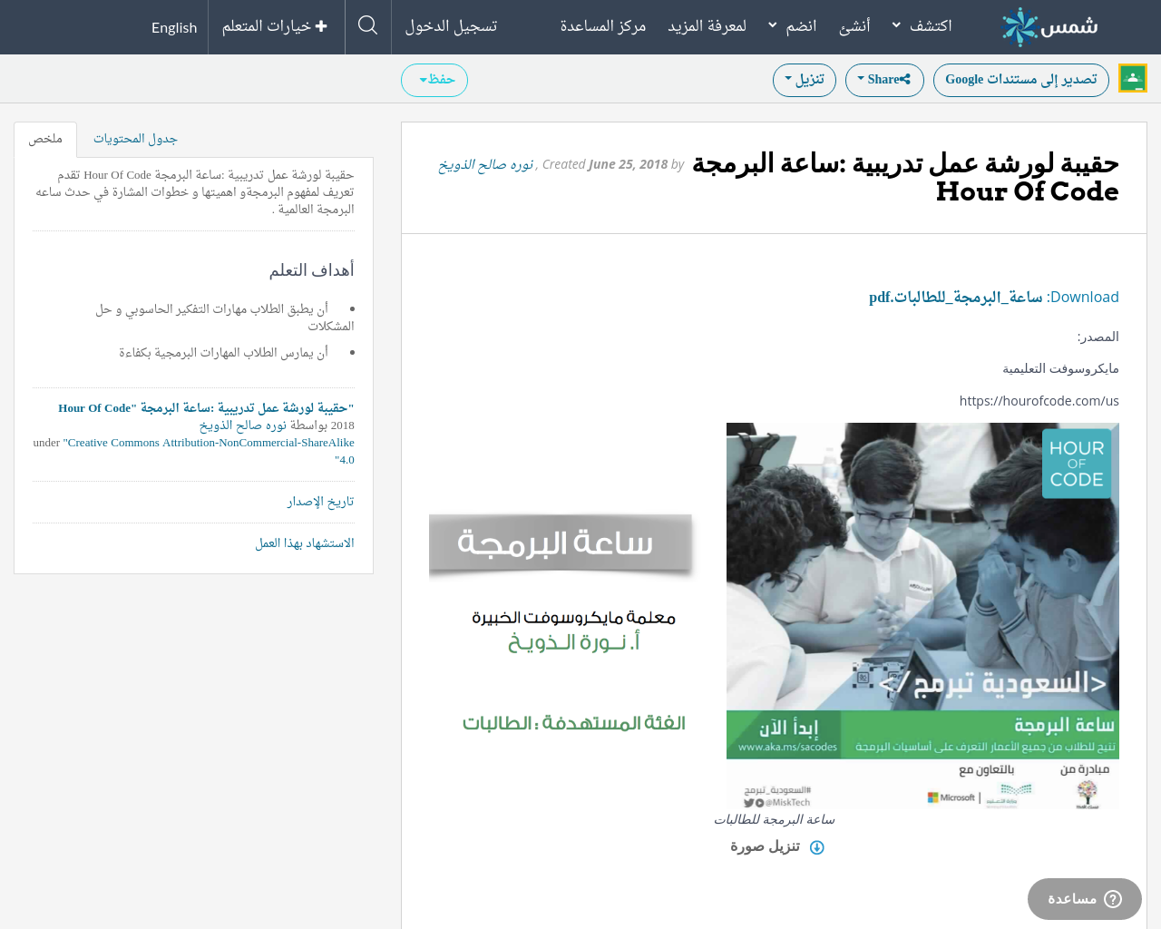1161x929 pixels.
Task: Open the Share dropdown
Action: pyautogui.click(x=883, y=80)
